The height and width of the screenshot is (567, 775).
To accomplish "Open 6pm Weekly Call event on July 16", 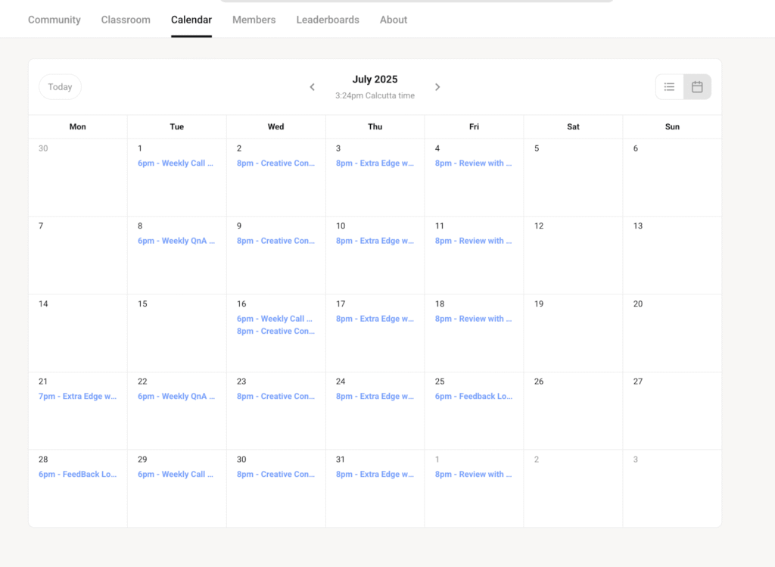I will coord(275,319).
